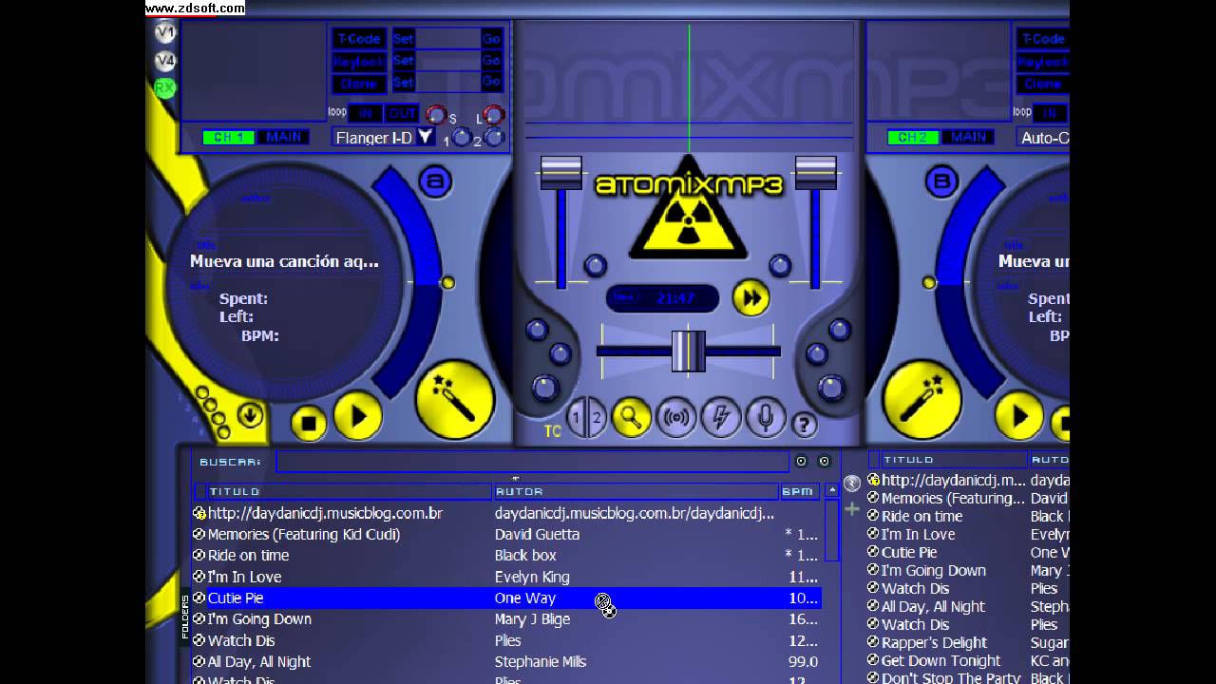Click the Go button beside Keylock on deck A
This screenshot has width=1216, height=684.
(491, 62)
